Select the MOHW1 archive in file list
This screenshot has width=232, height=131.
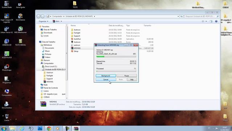(x=77, y=48)
